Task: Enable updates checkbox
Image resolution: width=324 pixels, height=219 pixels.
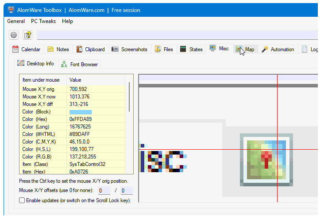Action: (22, 200)
